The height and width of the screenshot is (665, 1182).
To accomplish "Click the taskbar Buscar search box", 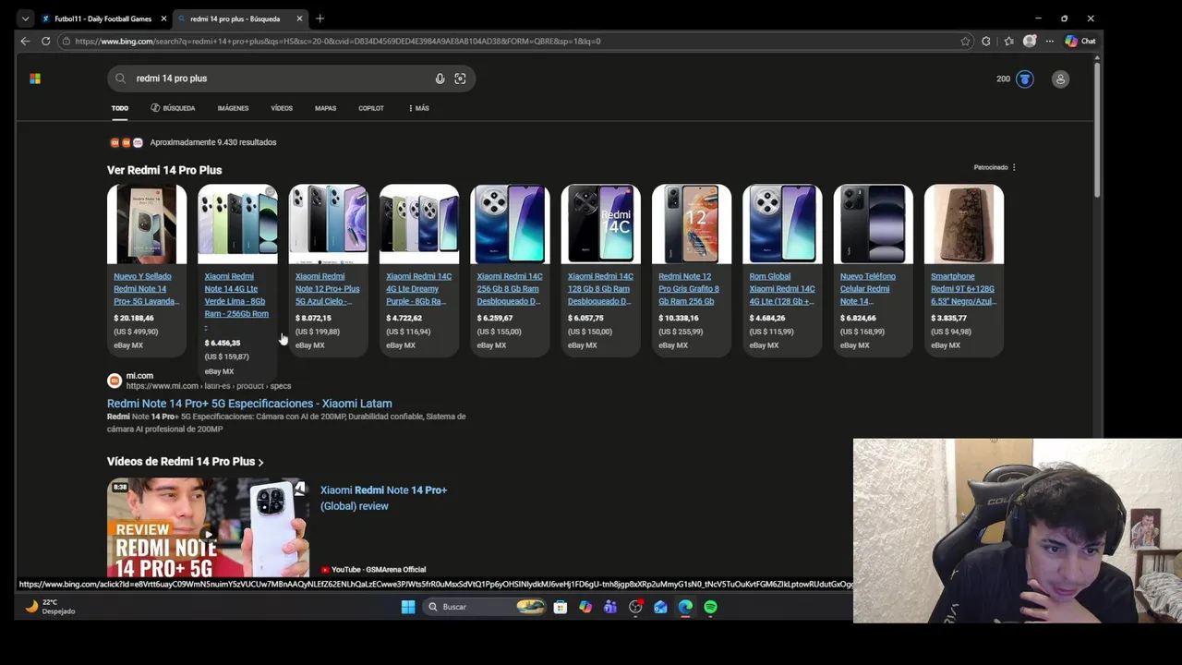I will (x=486, y=607).
